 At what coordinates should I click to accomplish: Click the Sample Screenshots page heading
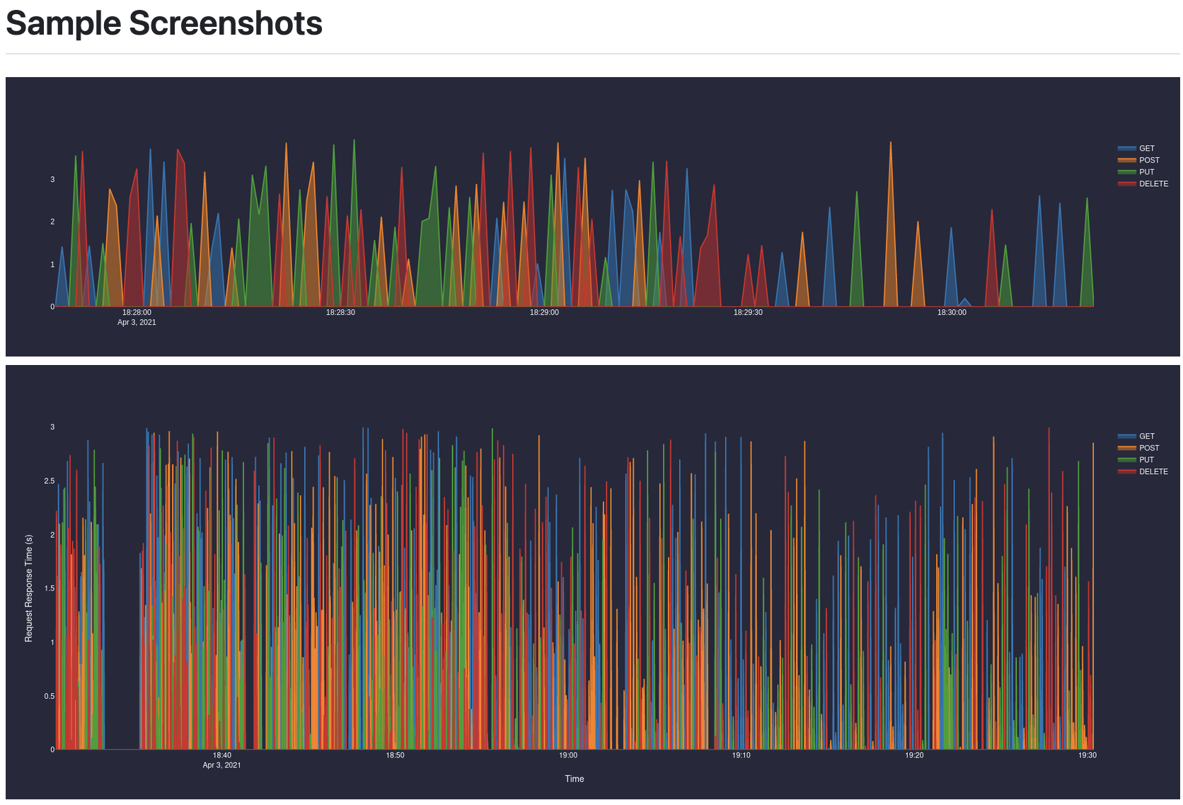coord(163,23)
